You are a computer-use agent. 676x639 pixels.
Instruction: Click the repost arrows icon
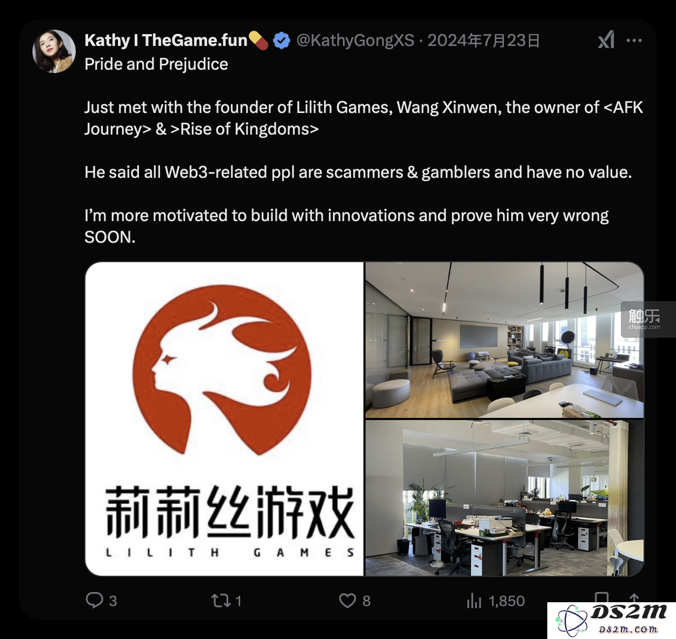[221, 600]
